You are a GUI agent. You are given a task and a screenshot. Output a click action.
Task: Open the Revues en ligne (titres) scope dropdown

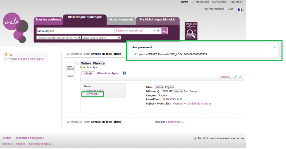155,31
